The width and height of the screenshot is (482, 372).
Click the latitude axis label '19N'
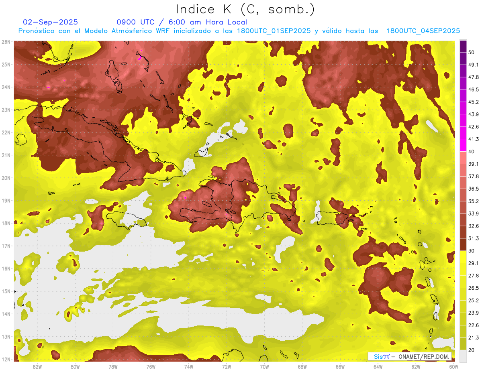[6, 201]
